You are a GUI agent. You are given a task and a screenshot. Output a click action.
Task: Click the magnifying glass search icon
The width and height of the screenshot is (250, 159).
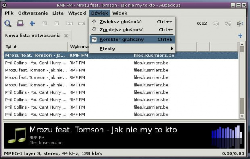[x=8, y=23]
